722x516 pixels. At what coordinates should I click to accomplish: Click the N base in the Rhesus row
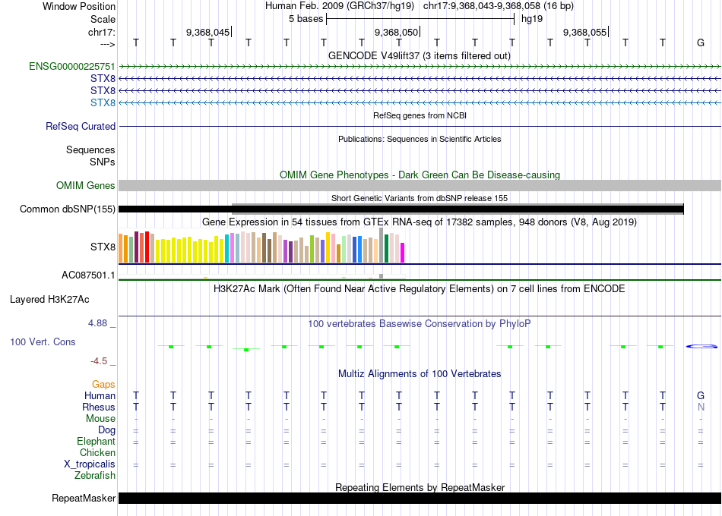tap(701, 407)
